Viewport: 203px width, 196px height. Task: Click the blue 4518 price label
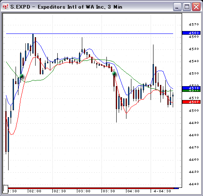click(192, 88)
